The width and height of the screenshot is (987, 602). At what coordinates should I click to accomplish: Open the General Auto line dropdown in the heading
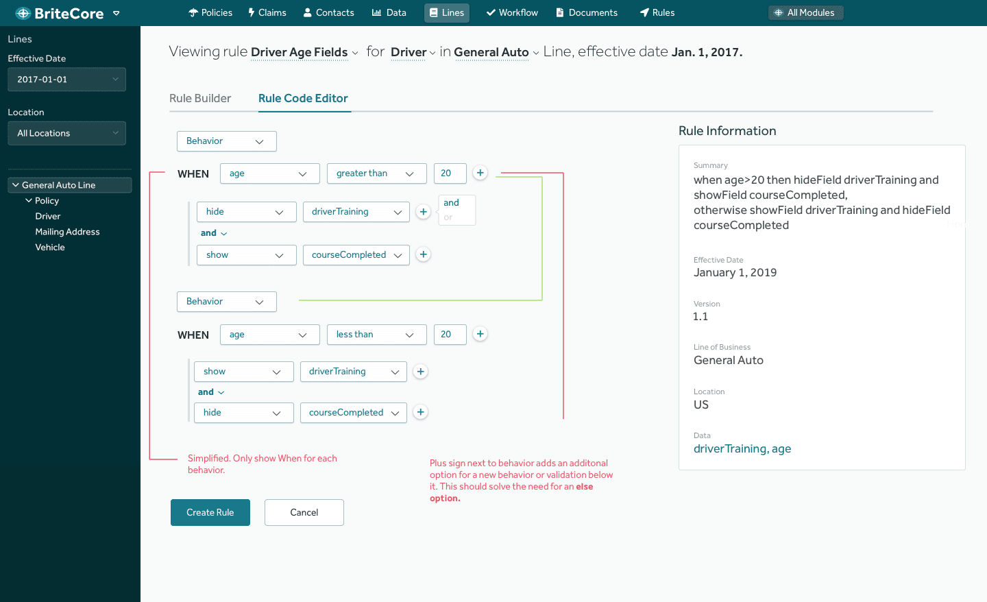(496, 52)
